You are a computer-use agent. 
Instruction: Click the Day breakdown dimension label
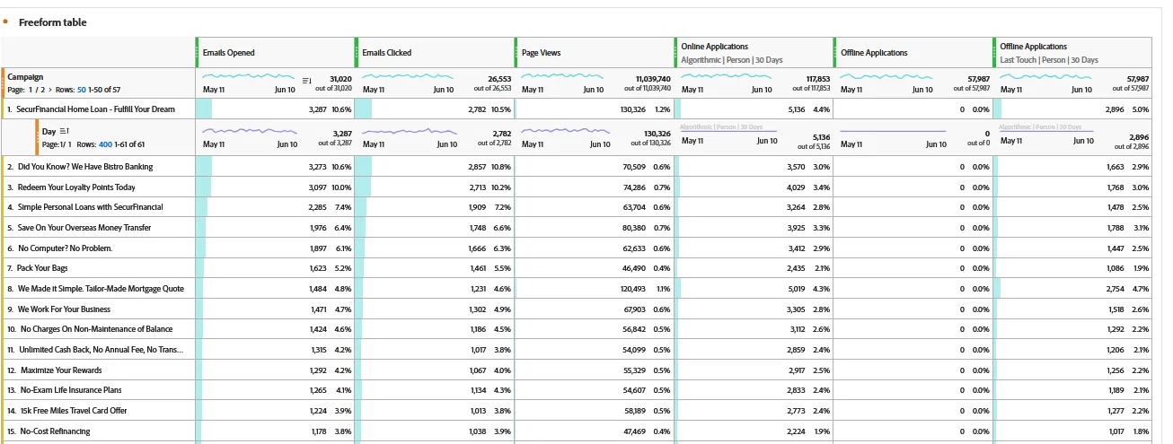point(49,132)
